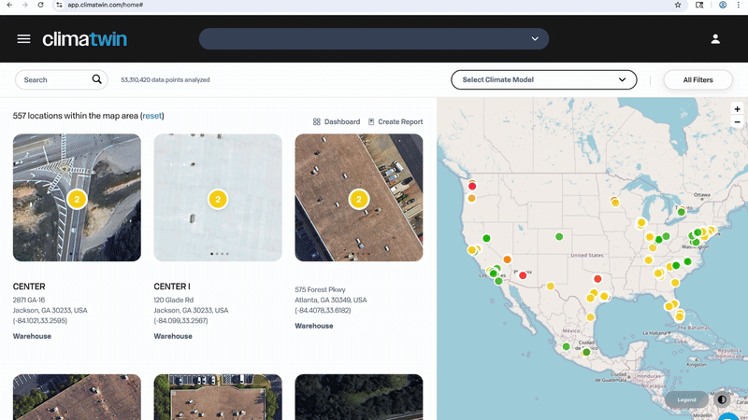Click the risk badge on CENTER image
The height and width of the screenshot is (420, 748).
[77, 199]
